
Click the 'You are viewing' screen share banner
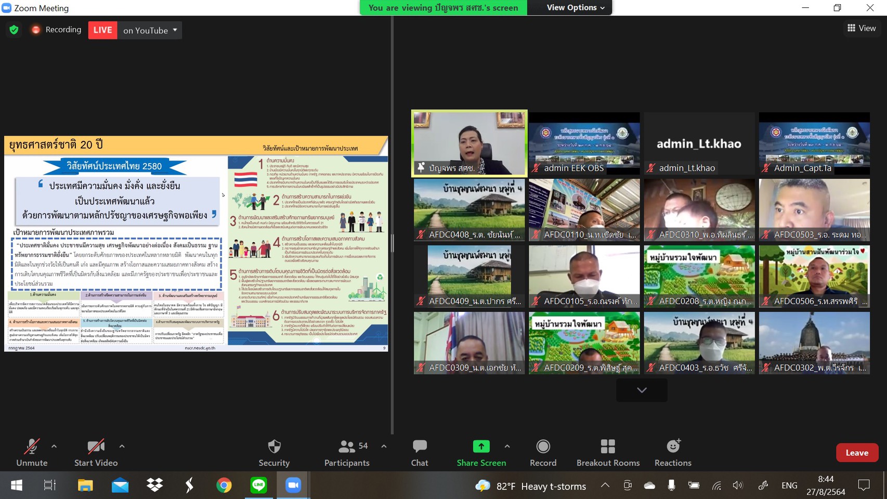tap(443, 7)
